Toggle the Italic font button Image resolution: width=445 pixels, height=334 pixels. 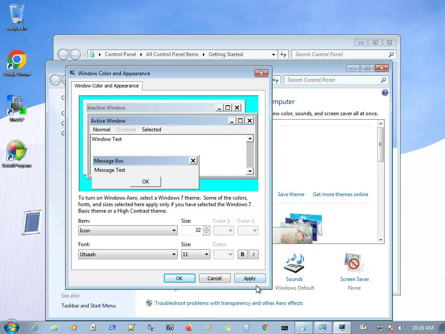point(253,254)
